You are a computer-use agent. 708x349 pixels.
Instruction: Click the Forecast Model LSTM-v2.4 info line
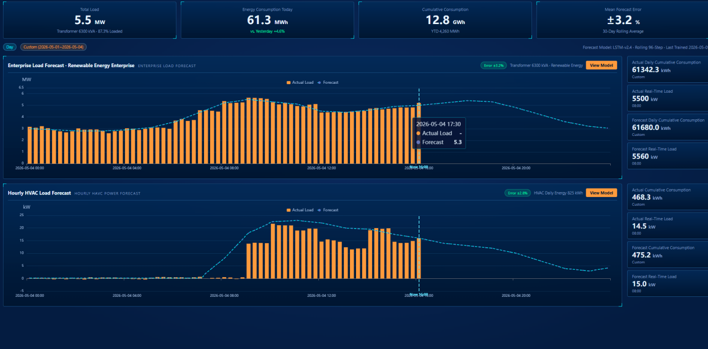[645, 47]
